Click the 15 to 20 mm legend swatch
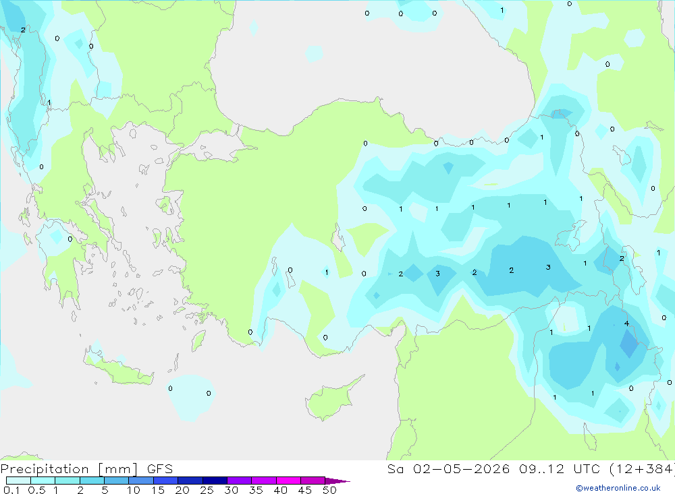This screenshot has height=494, width=675. 165,481
